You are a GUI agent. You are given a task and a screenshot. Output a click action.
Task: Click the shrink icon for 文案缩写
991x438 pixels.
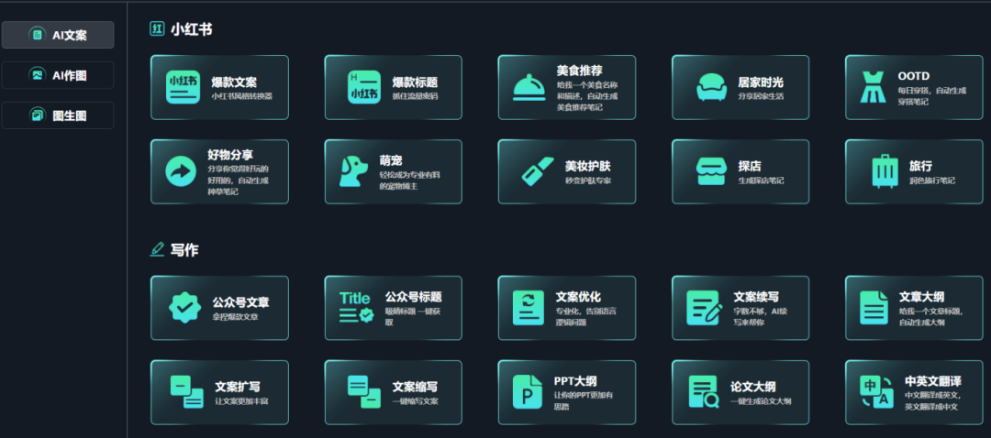[x=364, y=392]
